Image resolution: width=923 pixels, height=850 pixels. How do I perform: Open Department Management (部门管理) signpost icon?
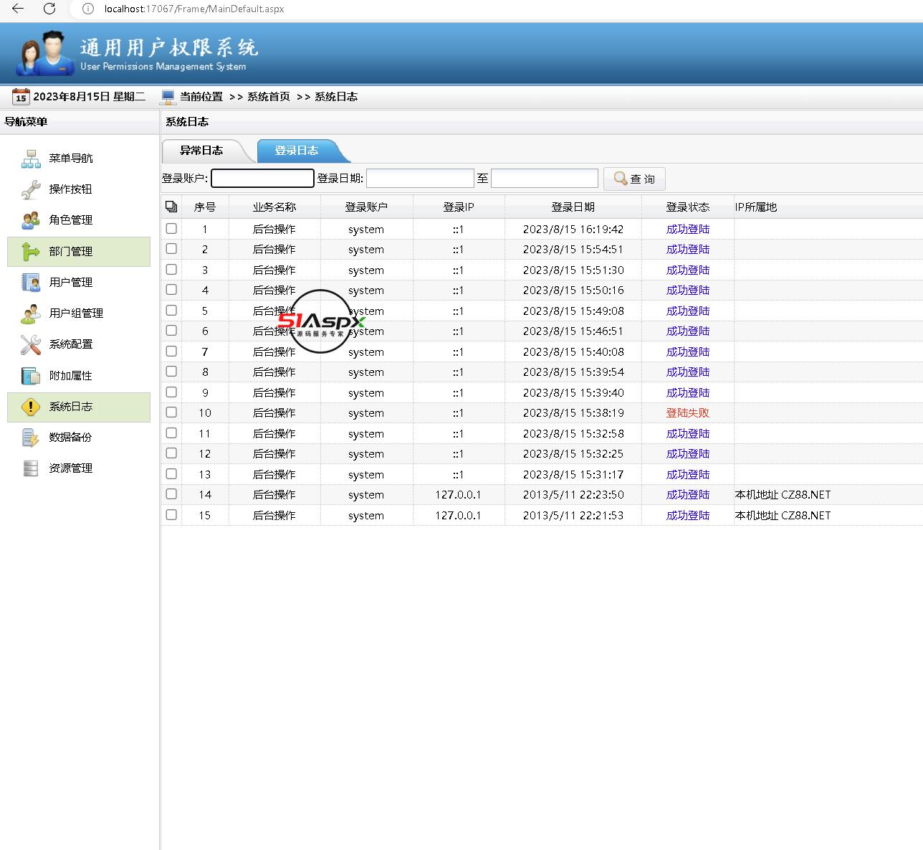pyautogui.click(x=31, y=252)
